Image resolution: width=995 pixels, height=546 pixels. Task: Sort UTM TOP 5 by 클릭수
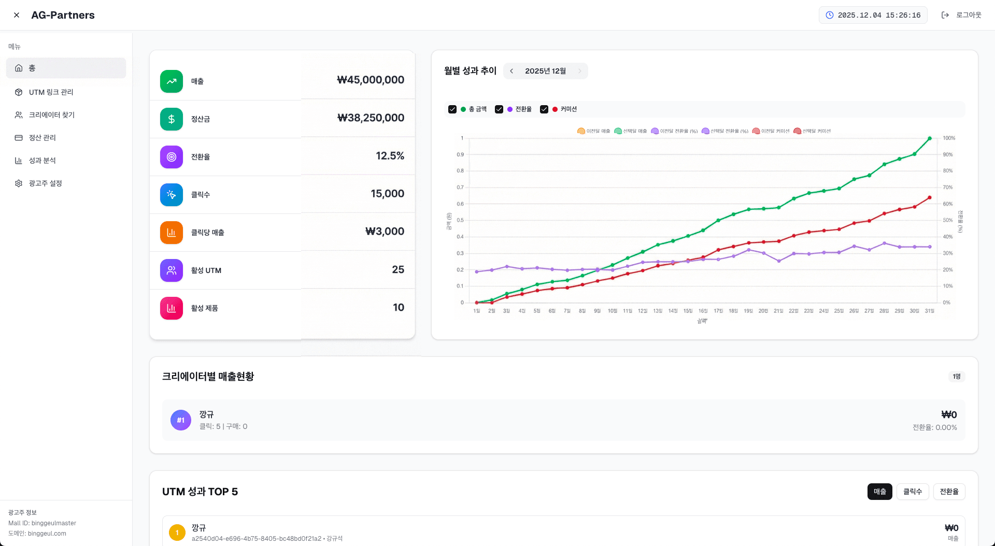(912, 492)
